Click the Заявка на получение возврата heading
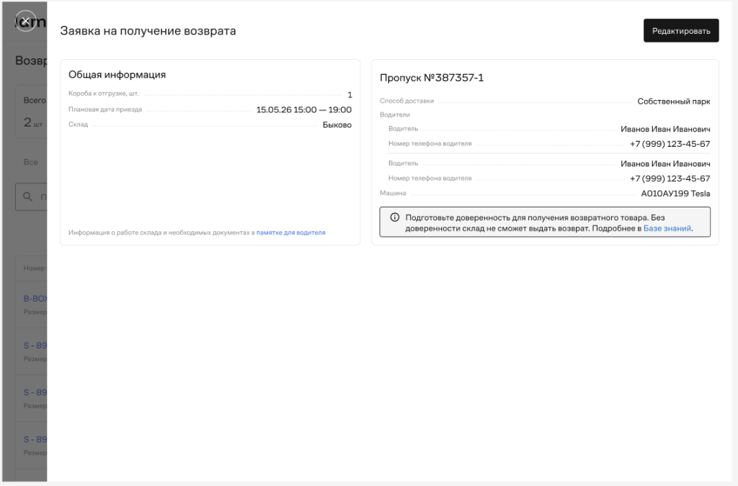 pos(148,31)
